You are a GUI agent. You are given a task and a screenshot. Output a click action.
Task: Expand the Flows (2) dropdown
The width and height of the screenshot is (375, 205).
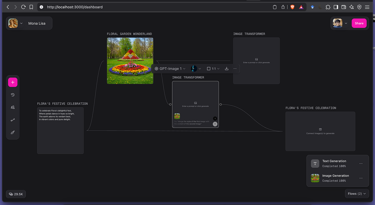pos(357,194)
